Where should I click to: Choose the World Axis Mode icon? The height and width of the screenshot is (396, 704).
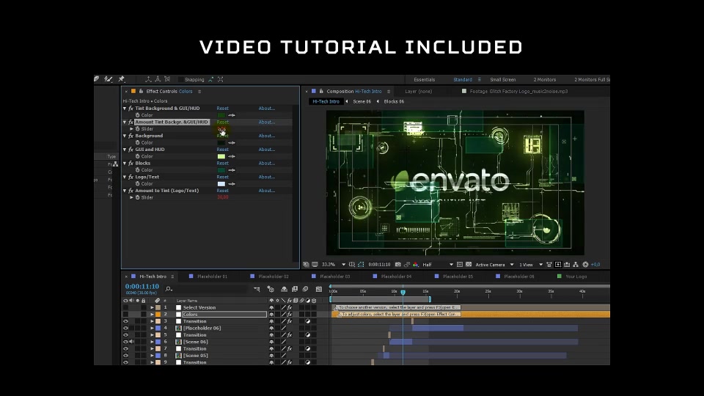[x=158, y=79]
